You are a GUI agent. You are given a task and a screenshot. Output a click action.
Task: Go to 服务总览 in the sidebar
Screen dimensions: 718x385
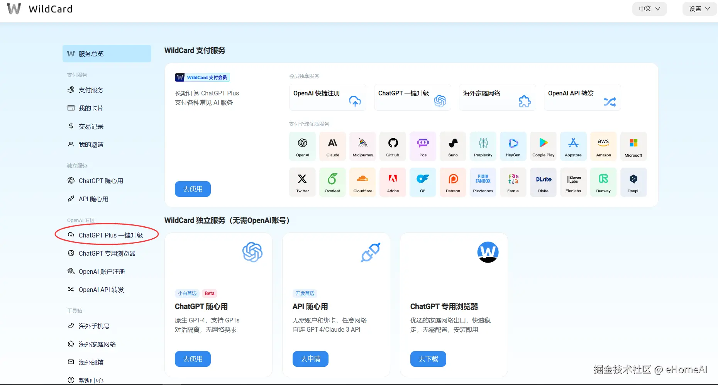coord(107,54)
